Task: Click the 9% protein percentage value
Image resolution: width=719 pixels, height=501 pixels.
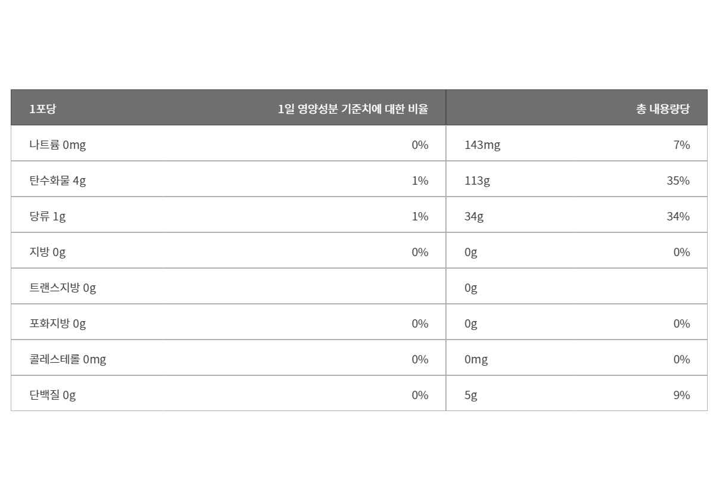Action: (x=681, y=395)
